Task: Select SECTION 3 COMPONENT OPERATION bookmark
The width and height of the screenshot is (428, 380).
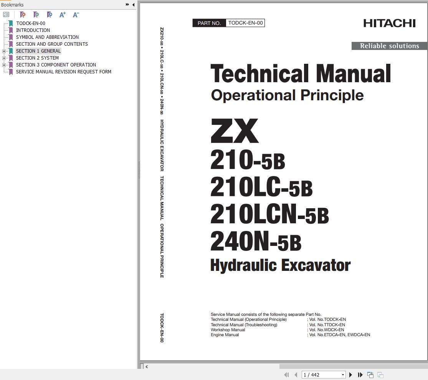Action: [56, 65]
